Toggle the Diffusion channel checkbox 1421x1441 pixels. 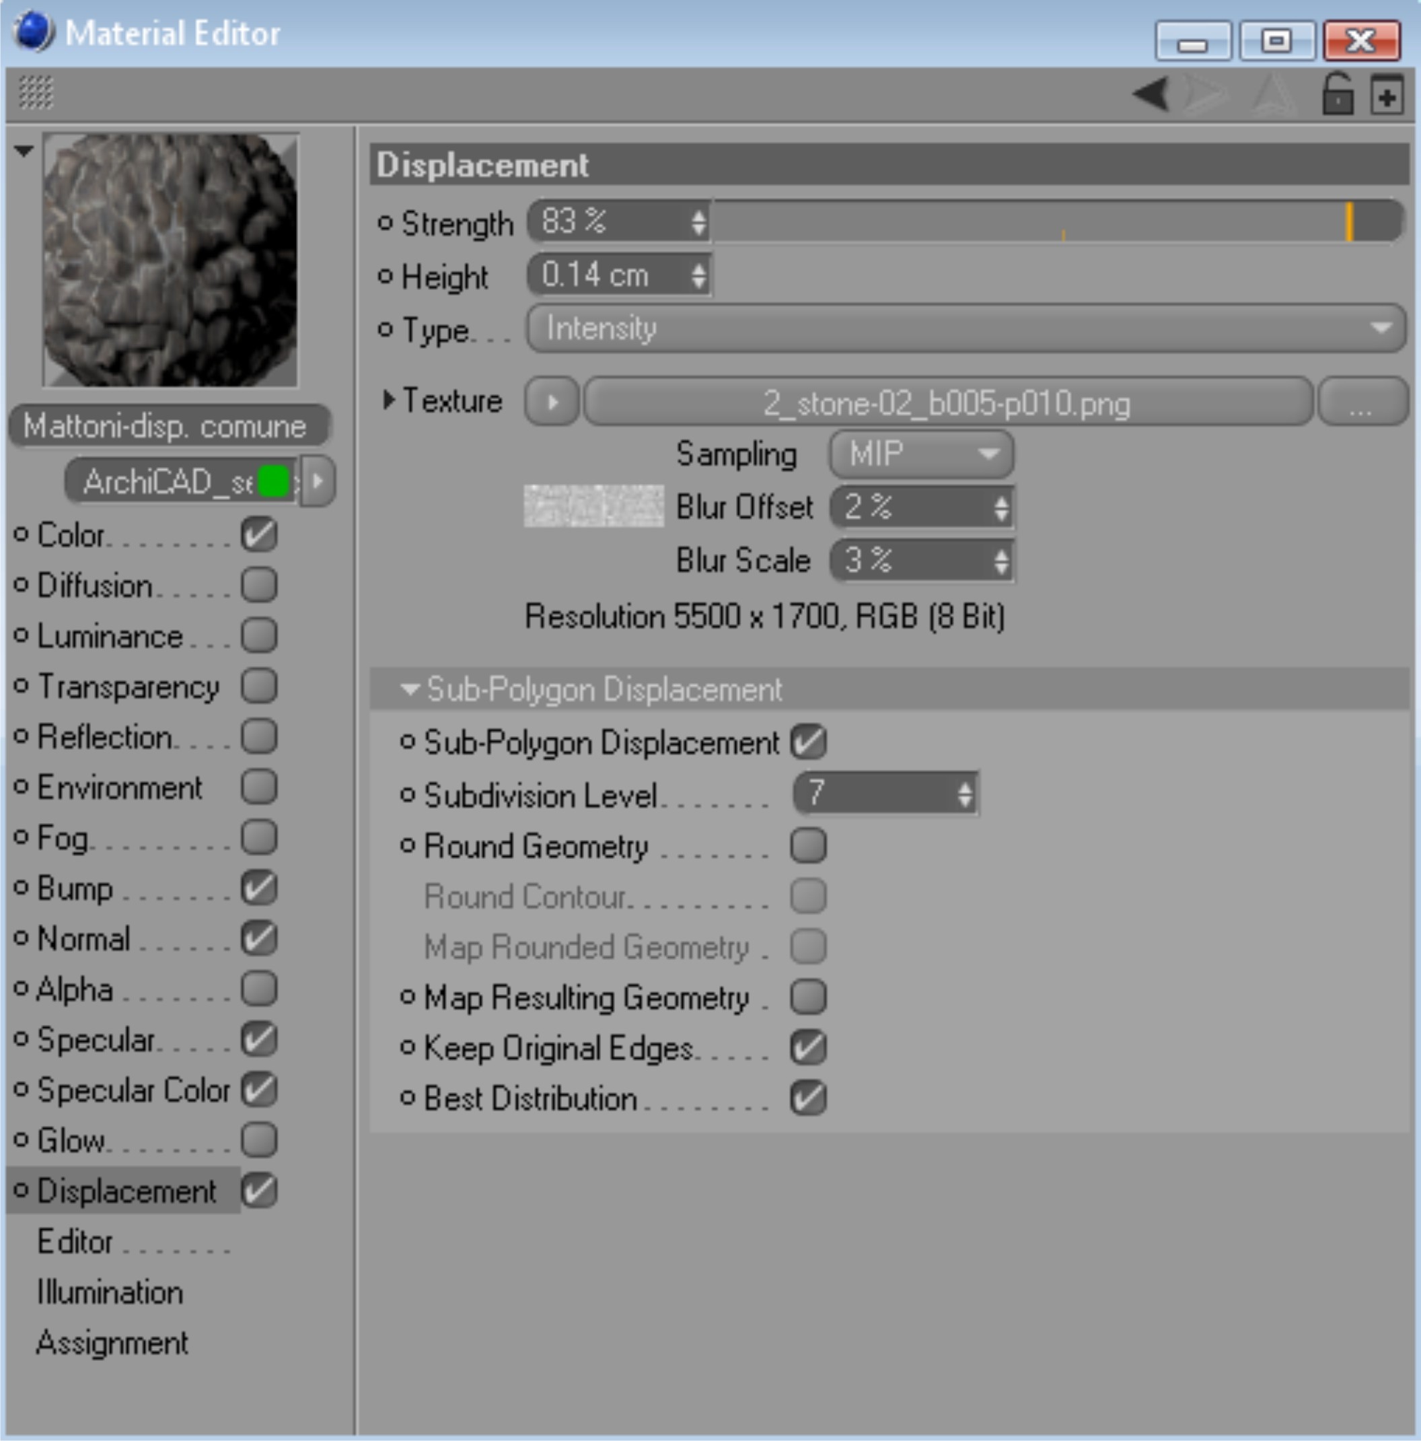[259, 585]
